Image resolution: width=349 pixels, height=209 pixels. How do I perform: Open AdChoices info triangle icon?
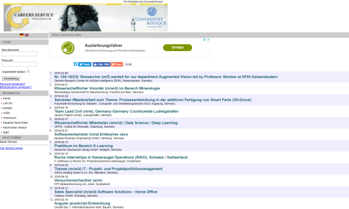(x=205, y=39)
